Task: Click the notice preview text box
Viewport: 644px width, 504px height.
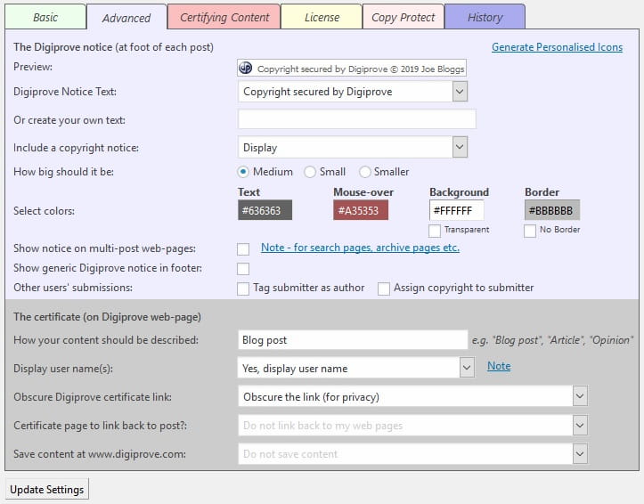Action: [x=352, y=69]
